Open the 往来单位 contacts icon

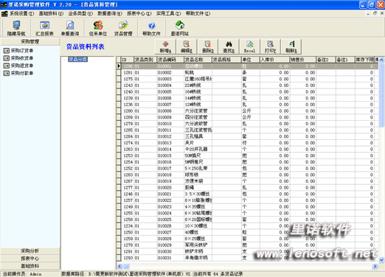(x=98, y=28)
